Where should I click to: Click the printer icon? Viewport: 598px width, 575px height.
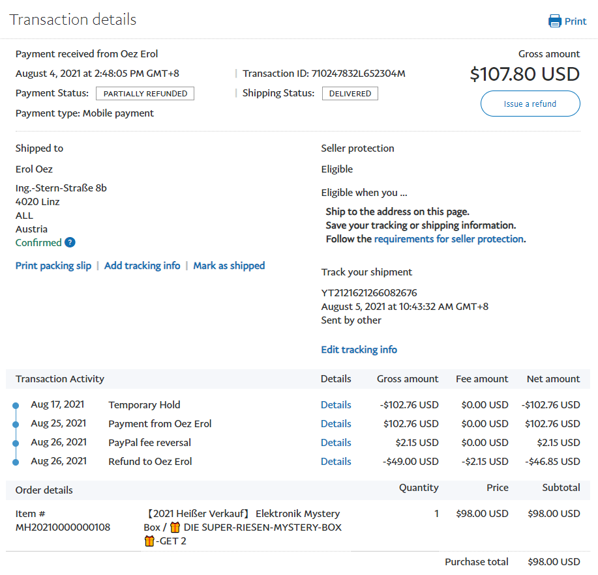(x=555, y=21)
